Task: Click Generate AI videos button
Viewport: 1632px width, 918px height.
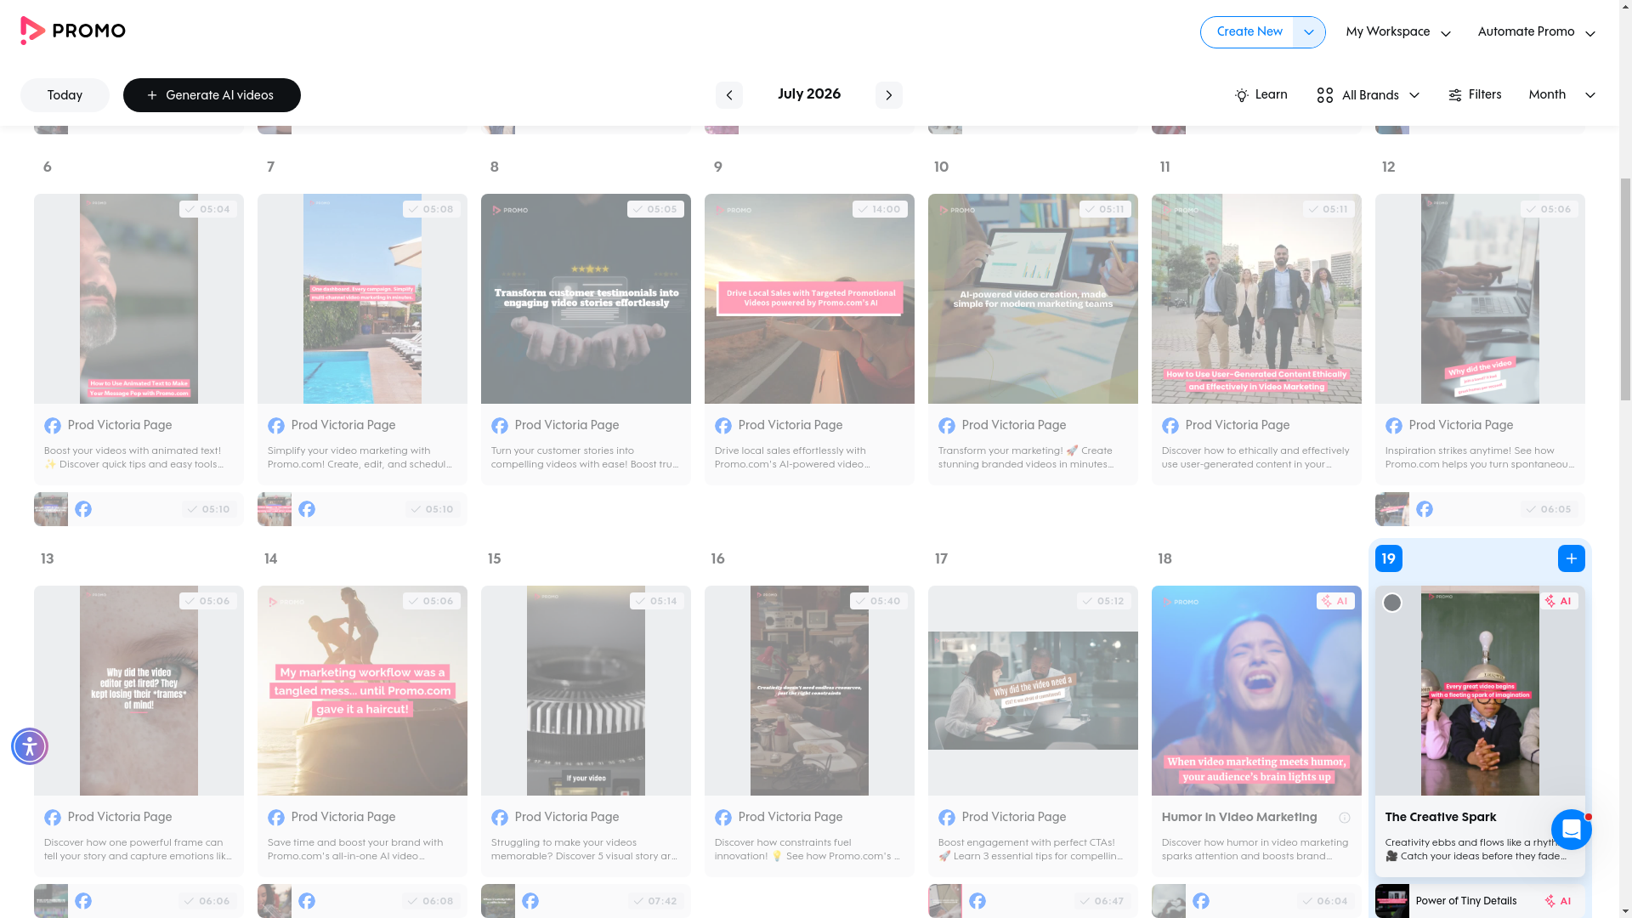Action: (212, 95)
